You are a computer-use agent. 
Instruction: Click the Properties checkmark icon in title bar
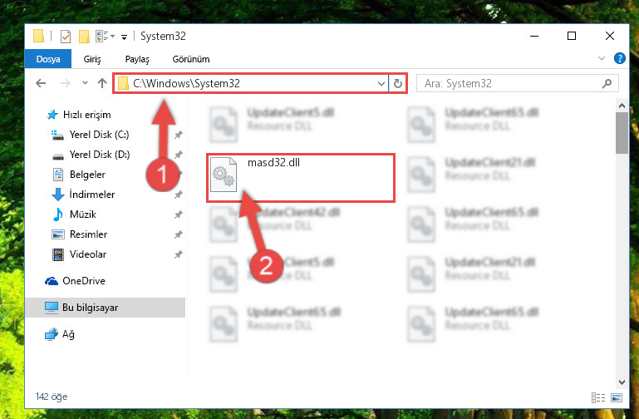coord(65,37)
